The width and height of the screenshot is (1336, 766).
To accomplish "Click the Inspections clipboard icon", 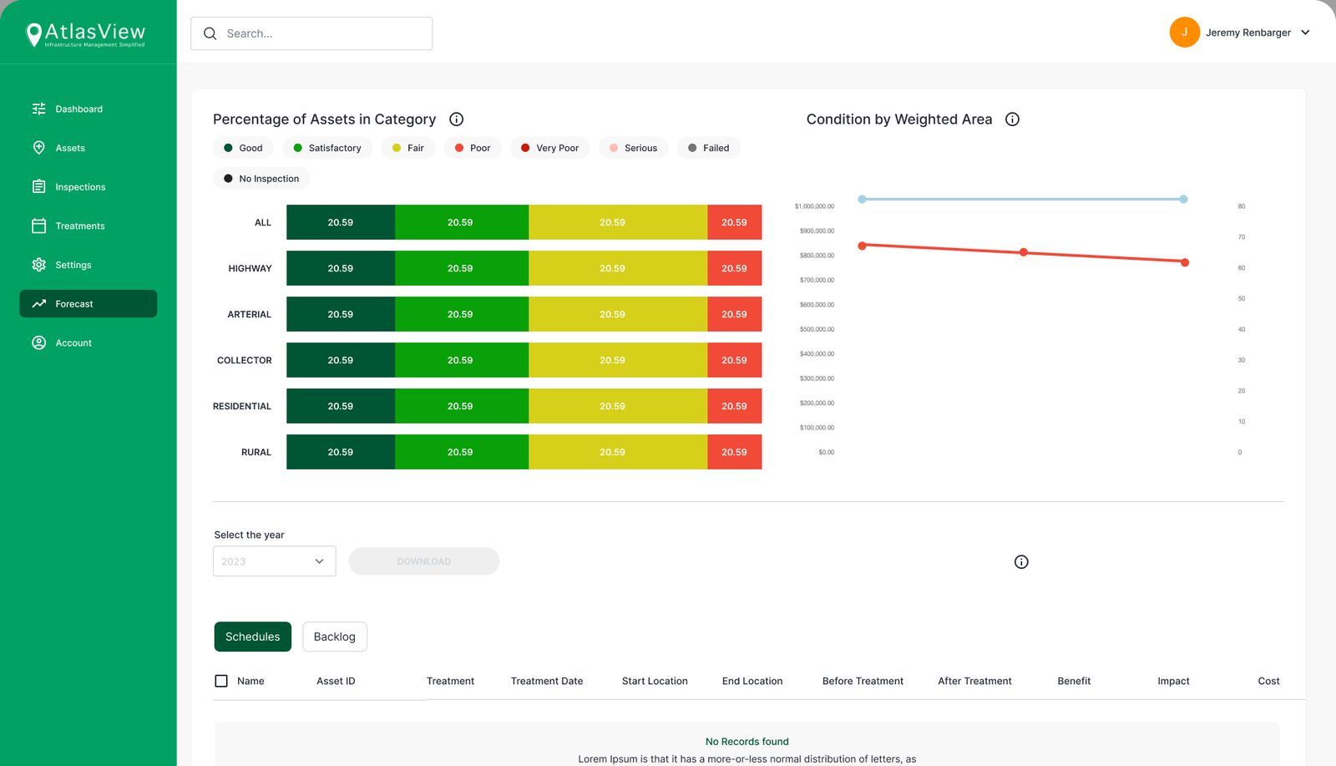I will click(x=38, y=186).
